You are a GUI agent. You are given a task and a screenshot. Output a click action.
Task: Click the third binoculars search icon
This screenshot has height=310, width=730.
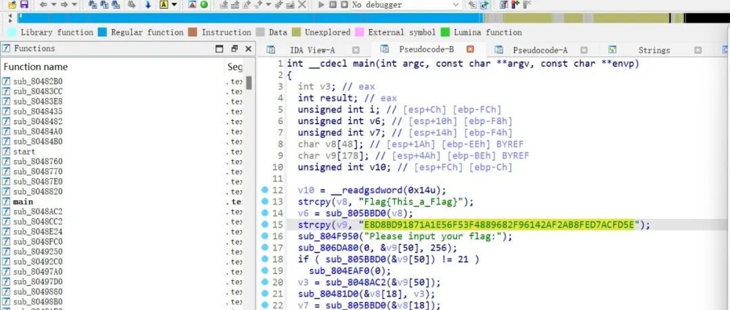[x=116, y=5]
